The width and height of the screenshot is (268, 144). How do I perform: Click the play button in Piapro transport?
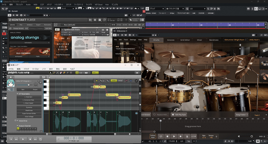(23, 139)
